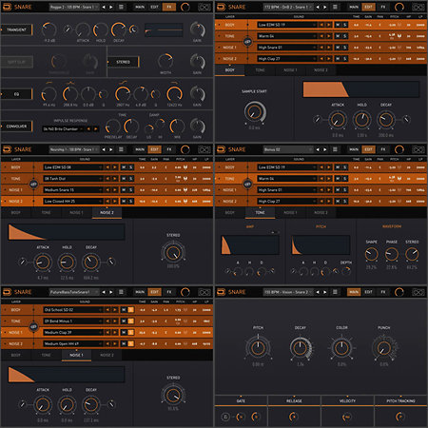Select the TONE layer tab in DnB 2 window
The height and width of the screenshot is (428, 428).
point(260,70)
